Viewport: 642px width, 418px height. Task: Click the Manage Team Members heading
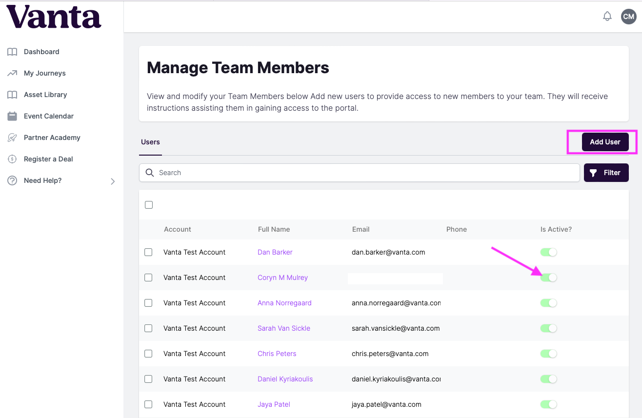(x=238, y=68)
